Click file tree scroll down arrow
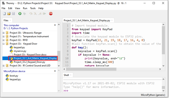 (x=59, y=66)
